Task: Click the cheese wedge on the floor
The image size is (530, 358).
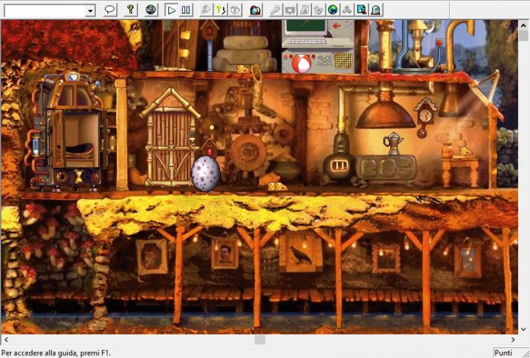Action: pyautogui.click(x=277, y=186)
